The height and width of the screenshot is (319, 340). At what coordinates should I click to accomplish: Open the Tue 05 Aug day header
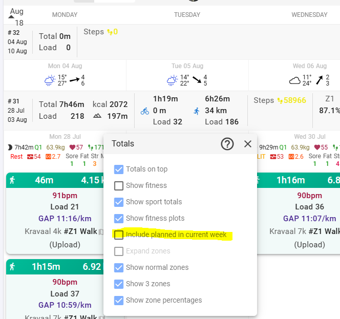pyautogui.click(x=187, y=66)
